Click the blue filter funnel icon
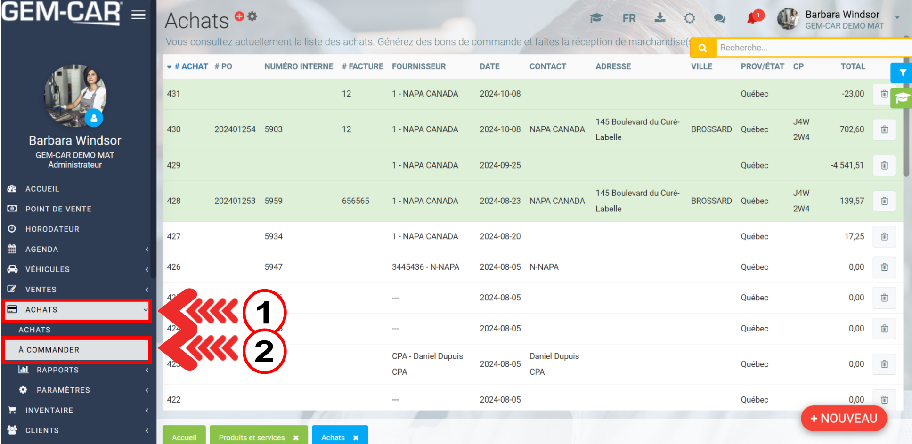The height and width of the screenshot is (444, 912). coord(902,73)
